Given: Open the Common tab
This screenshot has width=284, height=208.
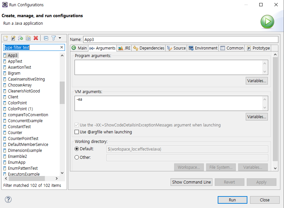Looking at the screenshot, I should (232, 48).
